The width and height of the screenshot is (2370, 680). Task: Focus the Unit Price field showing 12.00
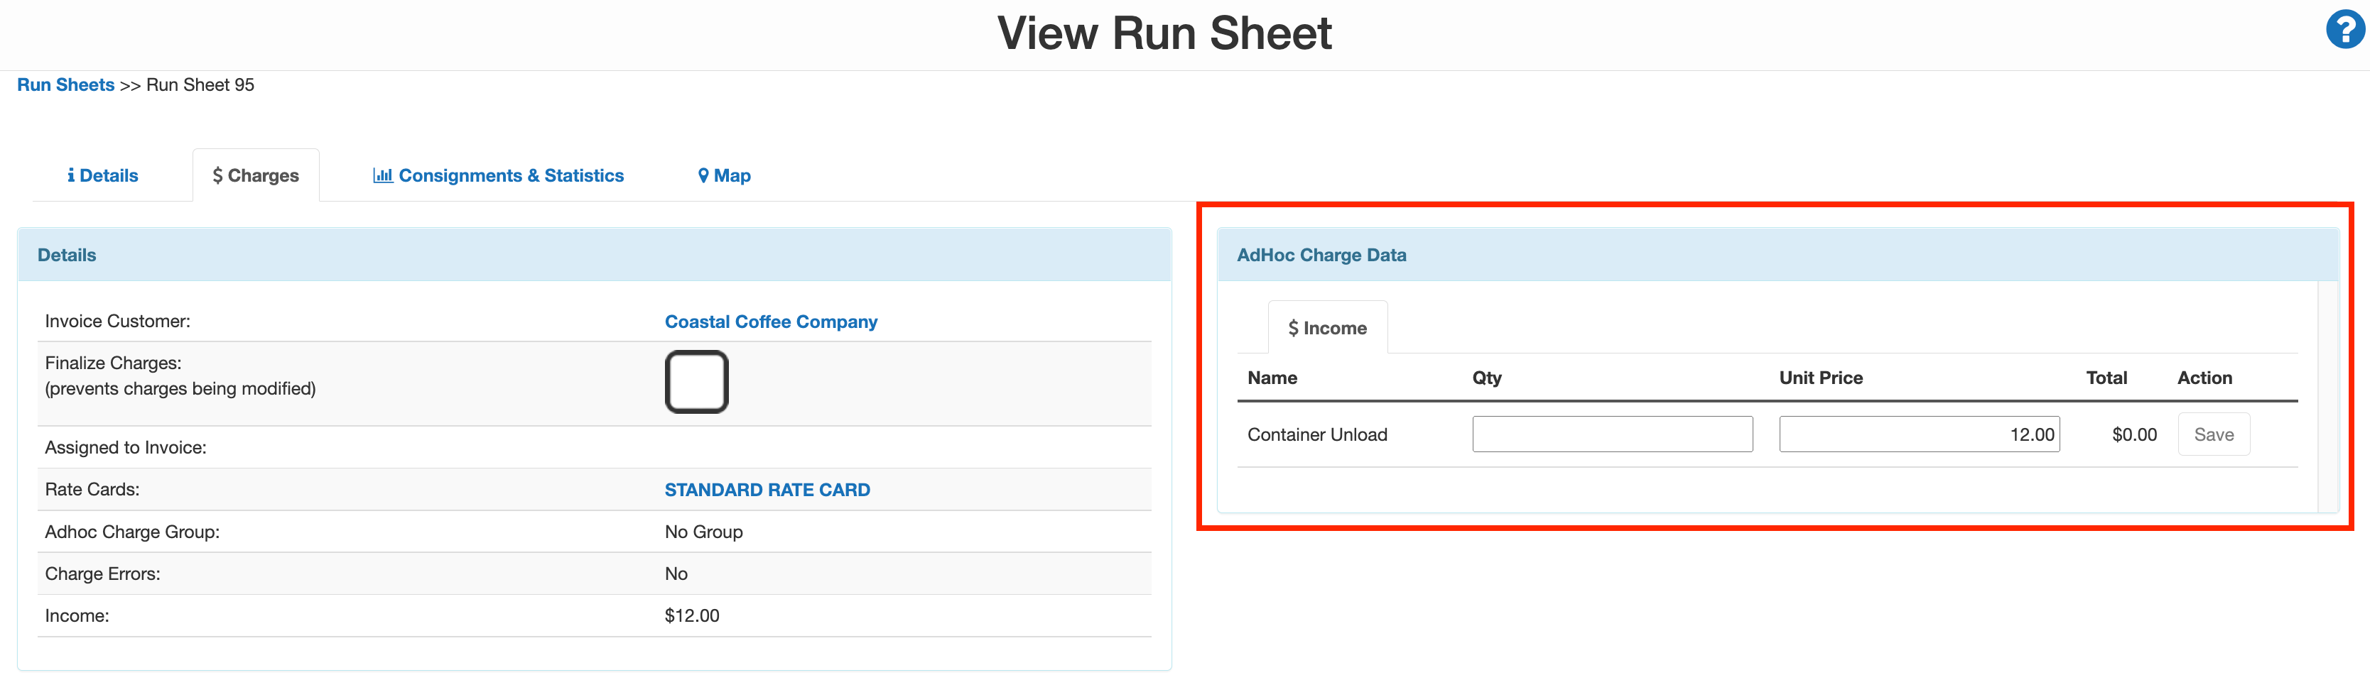click(x=1918, y=434)
